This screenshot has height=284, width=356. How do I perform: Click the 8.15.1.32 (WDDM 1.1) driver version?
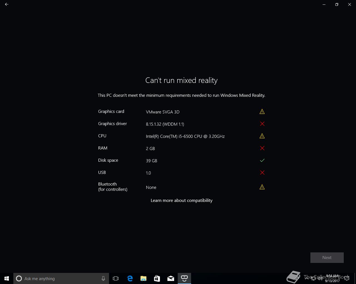pos(165,124)
